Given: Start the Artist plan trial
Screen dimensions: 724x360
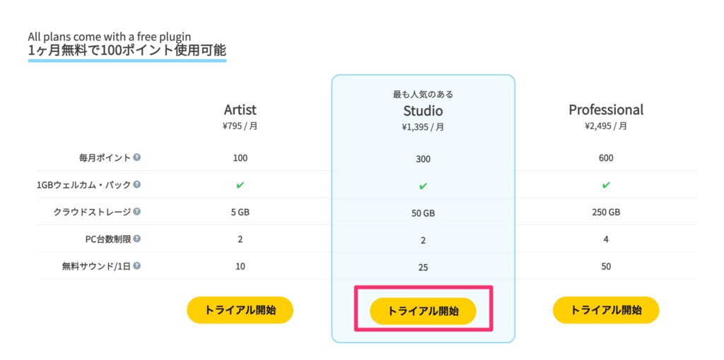Looking at the screenshot, I should 240,310.
